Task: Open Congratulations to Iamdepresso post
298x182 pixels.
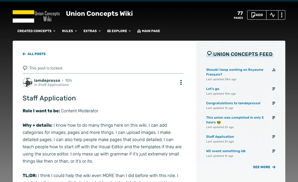Action: (233, 103)
